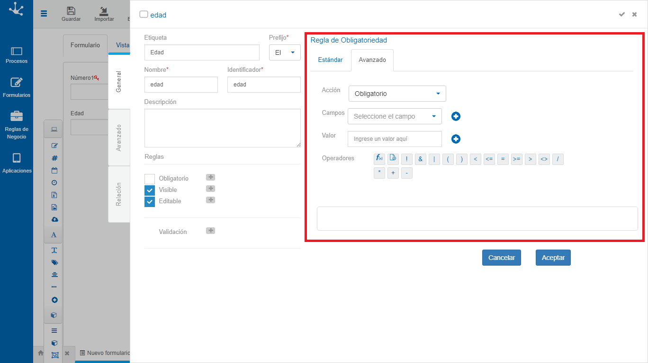Select the cloud upload field tool in palette
This screenshot has height=363, width=648.
(54, 219)
